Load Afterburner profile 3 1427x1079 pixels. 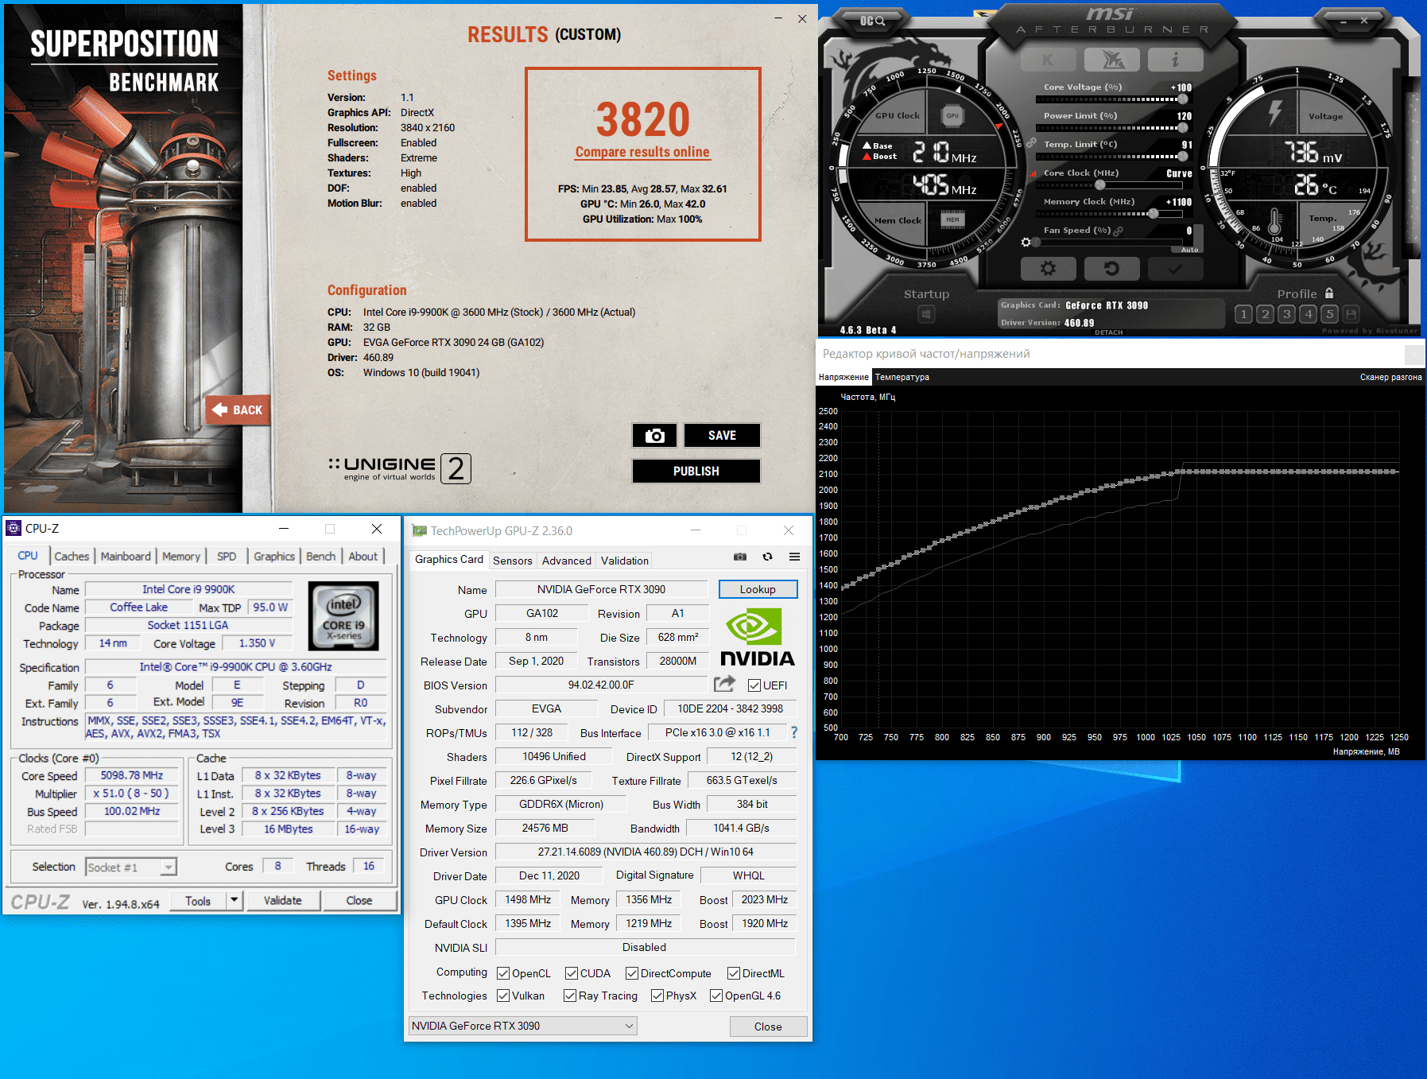(1287, 314)
